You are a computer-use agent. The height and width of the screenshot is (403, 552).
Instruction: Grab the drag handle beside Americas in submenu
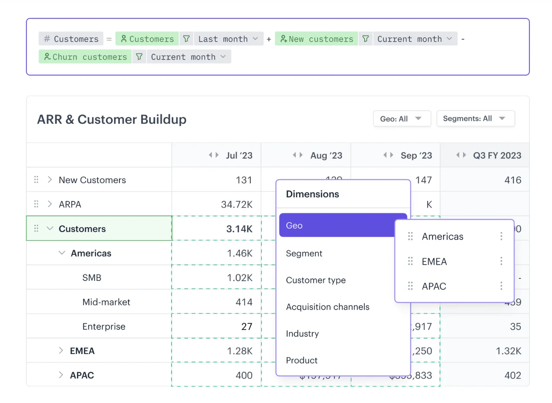coord(410,236)
